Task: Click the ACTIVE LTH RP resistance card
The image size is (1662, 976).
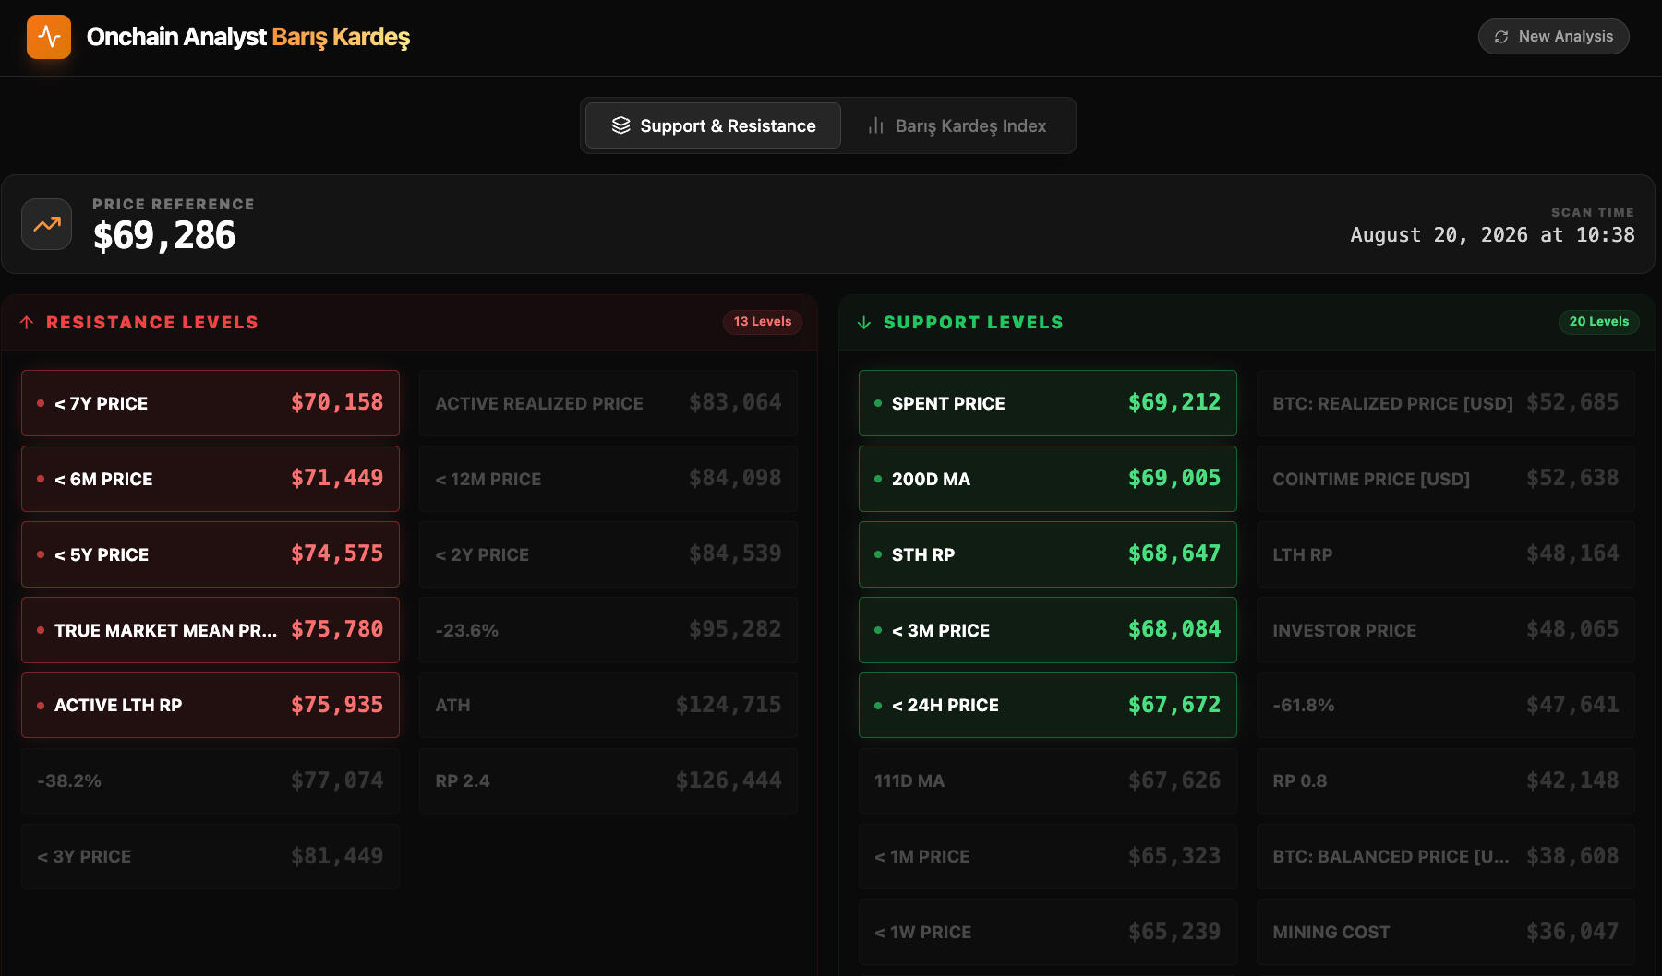Action: [211, 706]
